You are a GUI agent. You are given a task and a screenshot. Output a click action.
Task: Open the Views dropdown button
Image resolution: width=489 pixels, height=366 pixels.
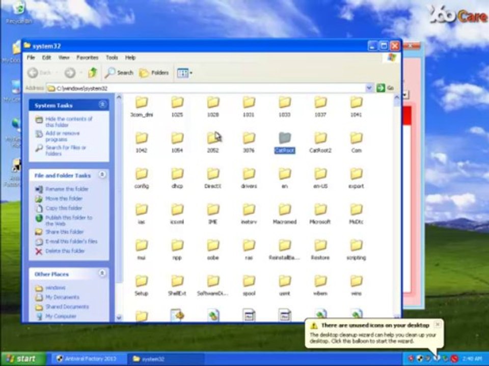(x=184, y=73)
